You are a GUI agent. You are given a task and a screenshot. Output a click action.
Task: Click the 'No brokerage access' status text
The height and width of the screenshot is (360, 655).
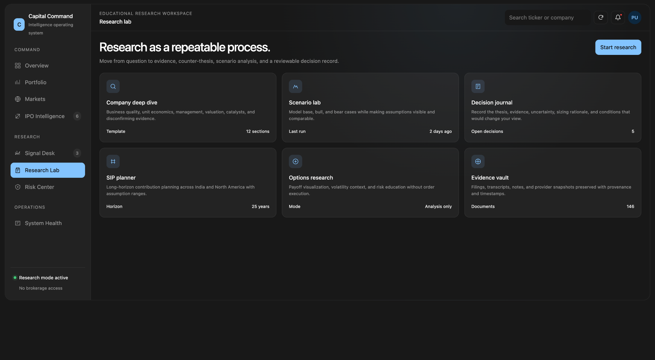pyautogui.click(x=41, y=288)
